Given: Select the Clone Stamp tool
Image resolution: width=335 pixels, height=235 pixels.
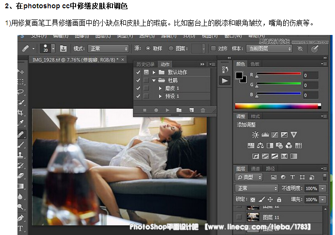Looking at the screenshot, I should pyautogui.click(x=21, y=155).
